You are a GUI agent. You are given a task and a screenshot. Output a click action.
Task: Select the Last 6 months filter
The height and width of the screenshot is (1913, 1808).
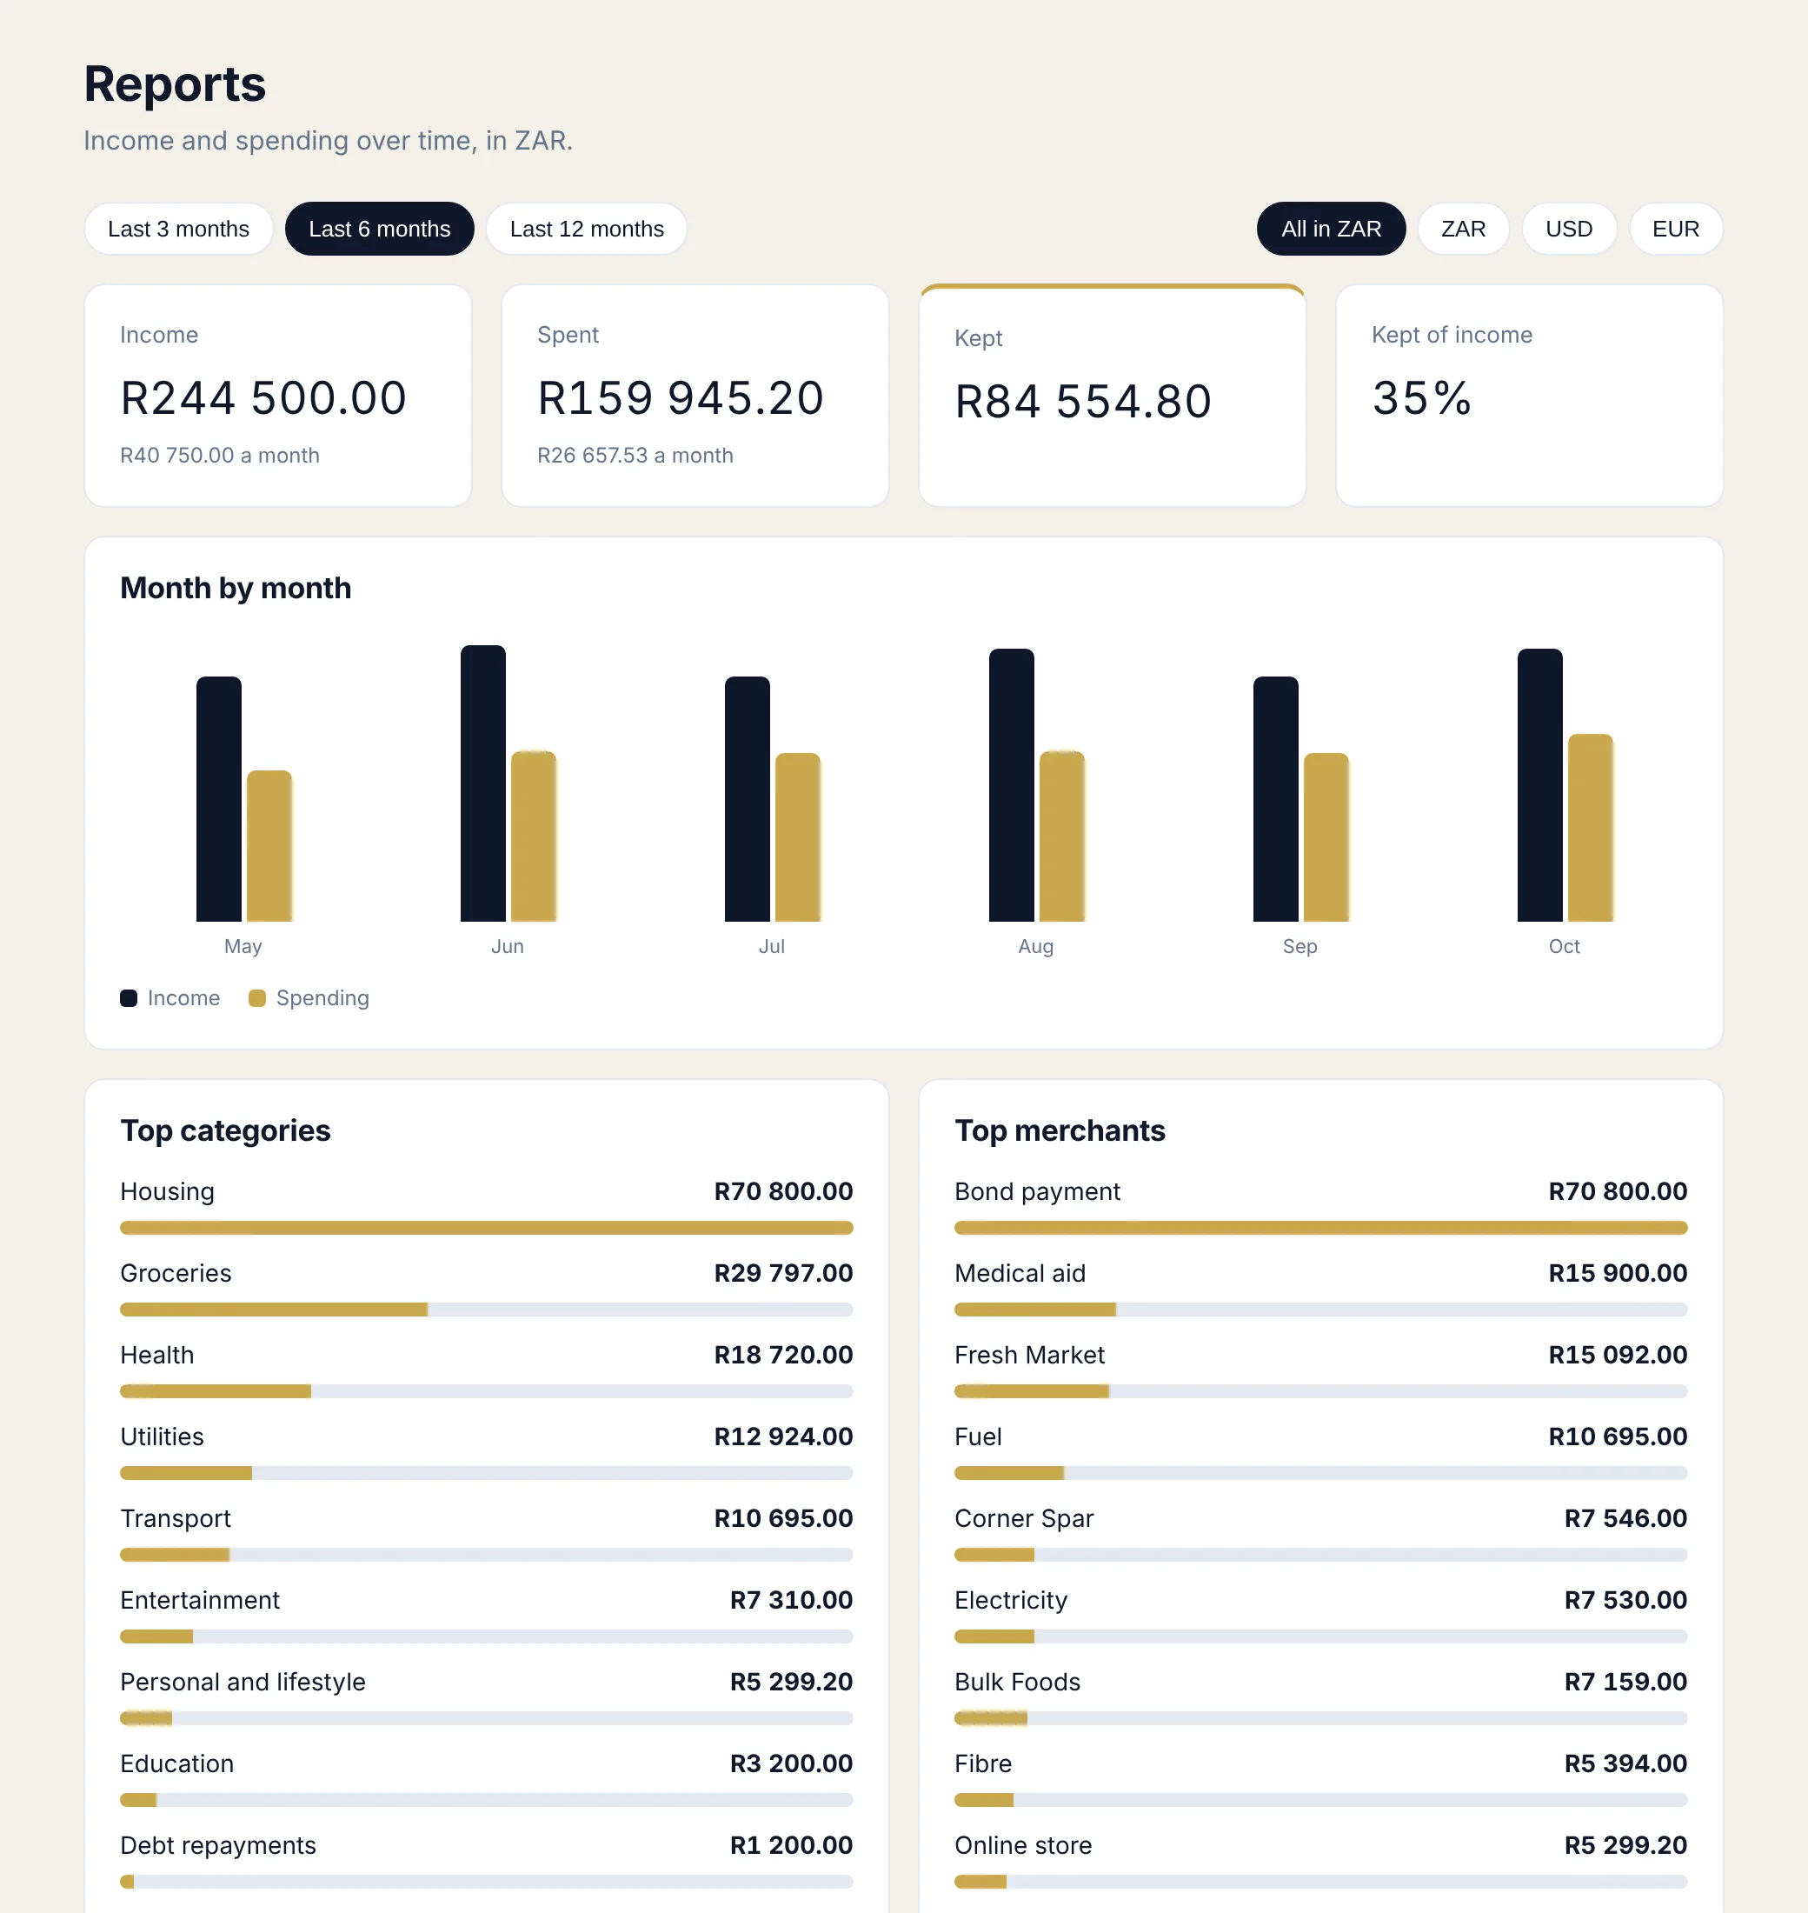click(x=379, y=229)
